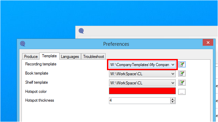Select the Template tab

click(49, 56)
